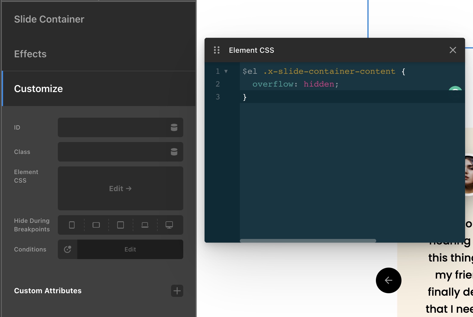Toggle hide on laptop breakpoint

pyautogui.click(x=145, y=225)
